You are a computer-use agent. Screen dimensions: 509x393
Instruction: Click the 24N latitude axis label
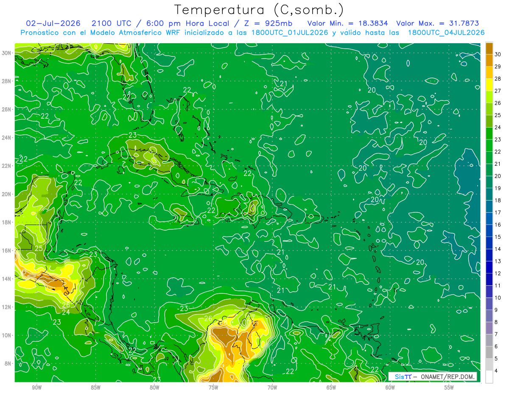[6, 137]
